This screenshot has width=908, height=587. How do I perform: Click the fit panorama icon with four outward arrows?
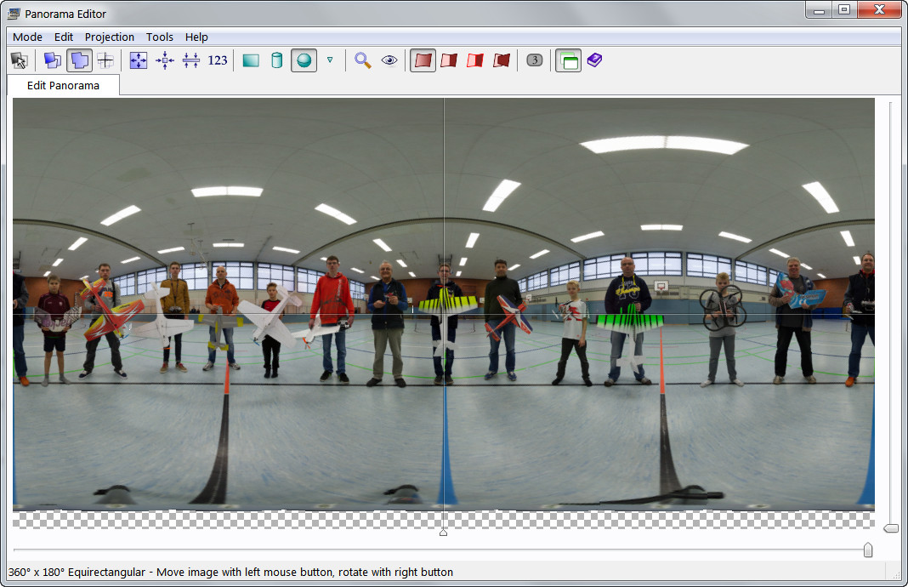(138, 60)
